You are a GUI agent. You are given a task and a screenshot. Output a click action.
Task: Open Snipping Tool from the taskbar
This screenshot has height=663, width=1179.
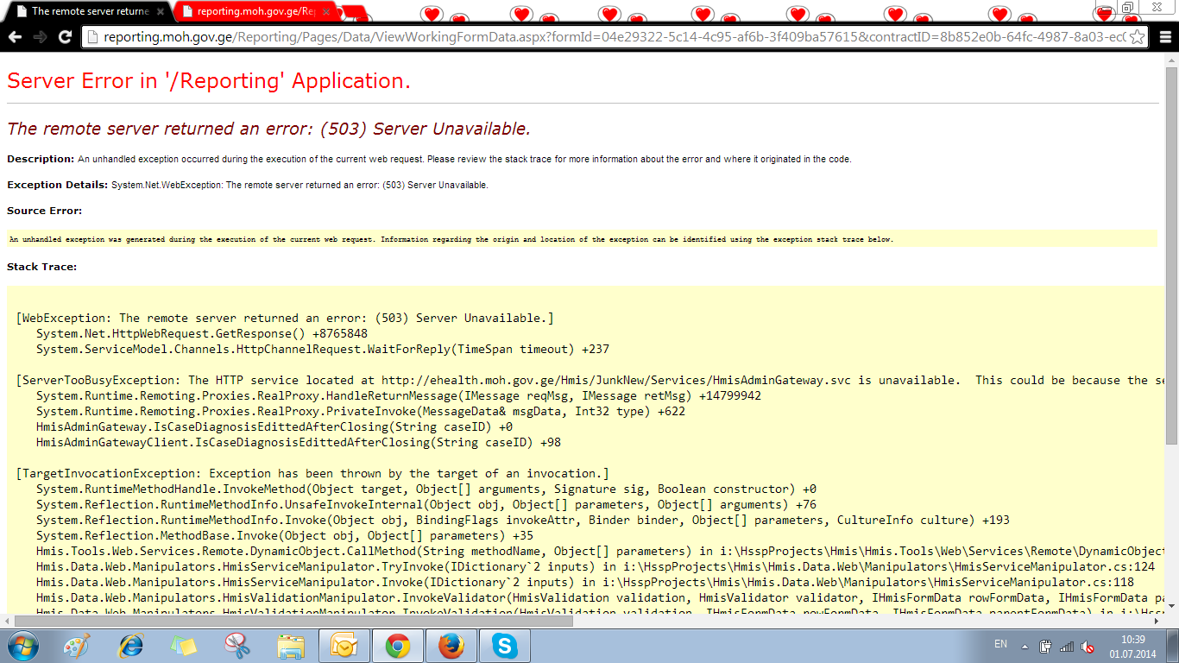point(236,645)
